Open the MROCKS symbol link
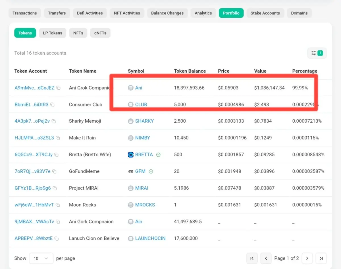The image size is (341, 269). (145, 205)
